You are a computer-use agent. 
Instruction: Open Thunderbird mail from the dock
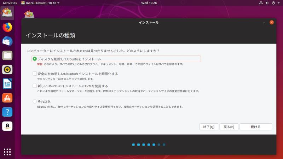pos(7,41)
